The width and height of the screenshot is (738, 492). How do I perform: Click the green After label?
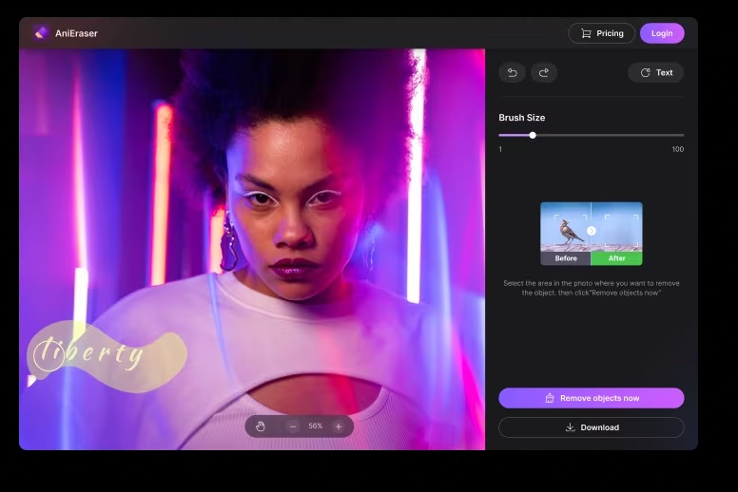click(x=616, y=258)
